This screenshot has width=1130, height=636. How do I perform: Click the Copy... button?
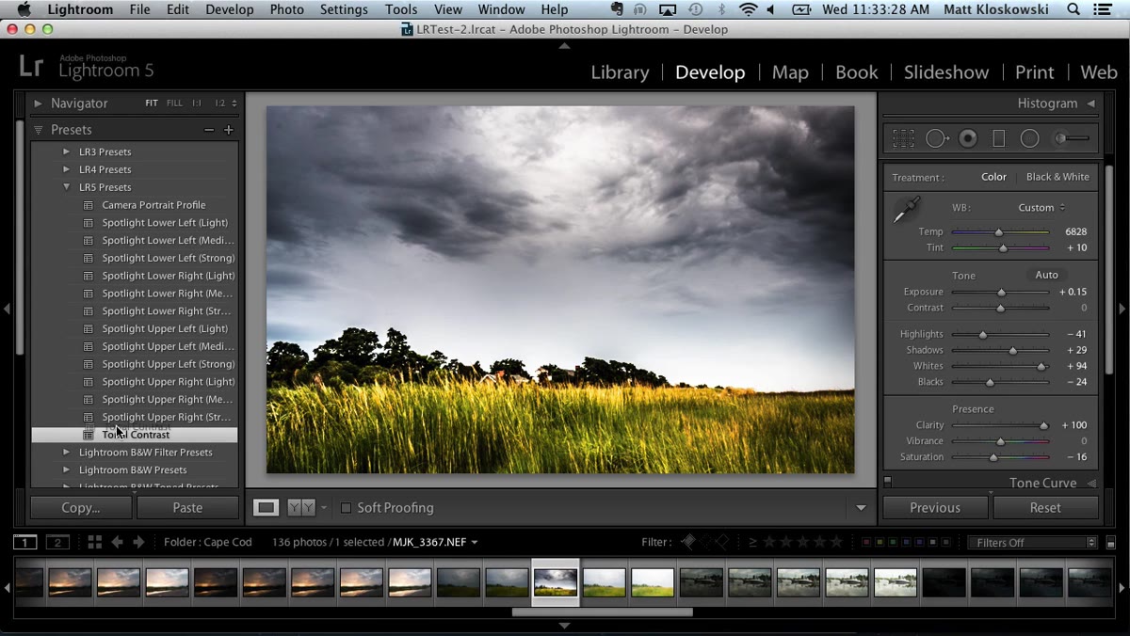tap(81, 507)
